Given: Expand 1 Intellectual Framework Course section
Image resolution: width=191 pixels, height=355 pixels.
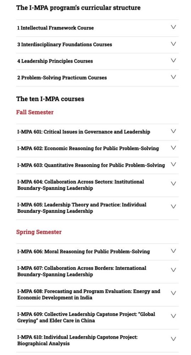Looking at the screenshot, I should coord(97,28).
